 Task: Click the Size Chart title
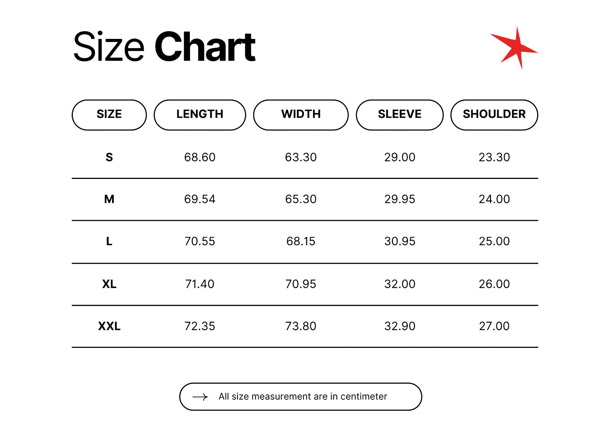coord(164,47)
